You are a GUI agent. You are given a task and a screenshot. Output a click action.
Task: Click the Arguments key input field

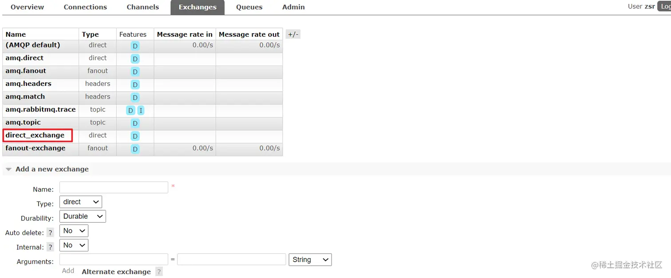(114, 259)
